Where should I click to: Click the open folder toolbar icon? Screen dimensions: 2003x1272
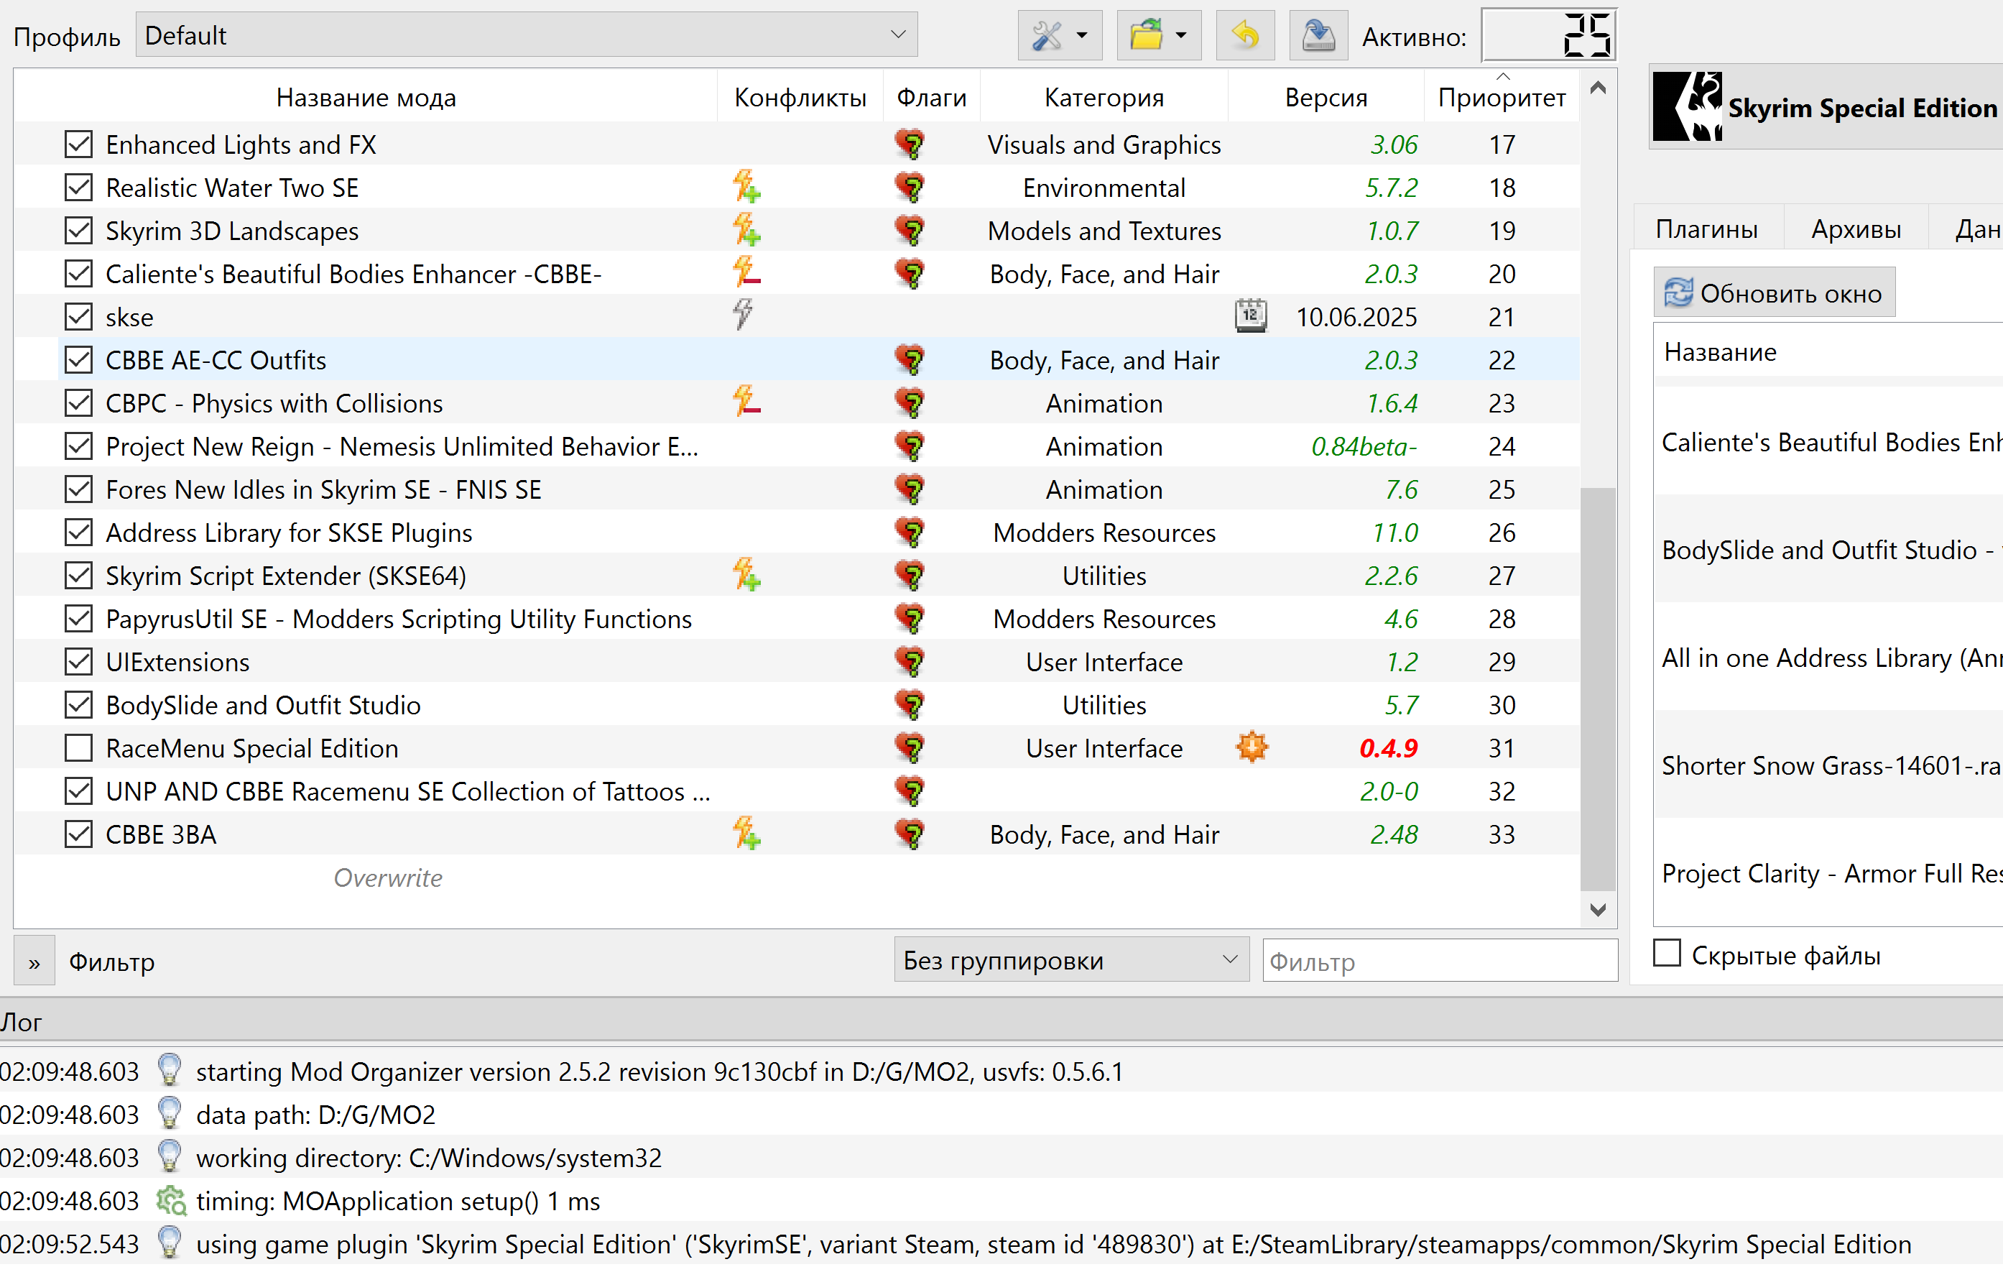point(1148,36)
